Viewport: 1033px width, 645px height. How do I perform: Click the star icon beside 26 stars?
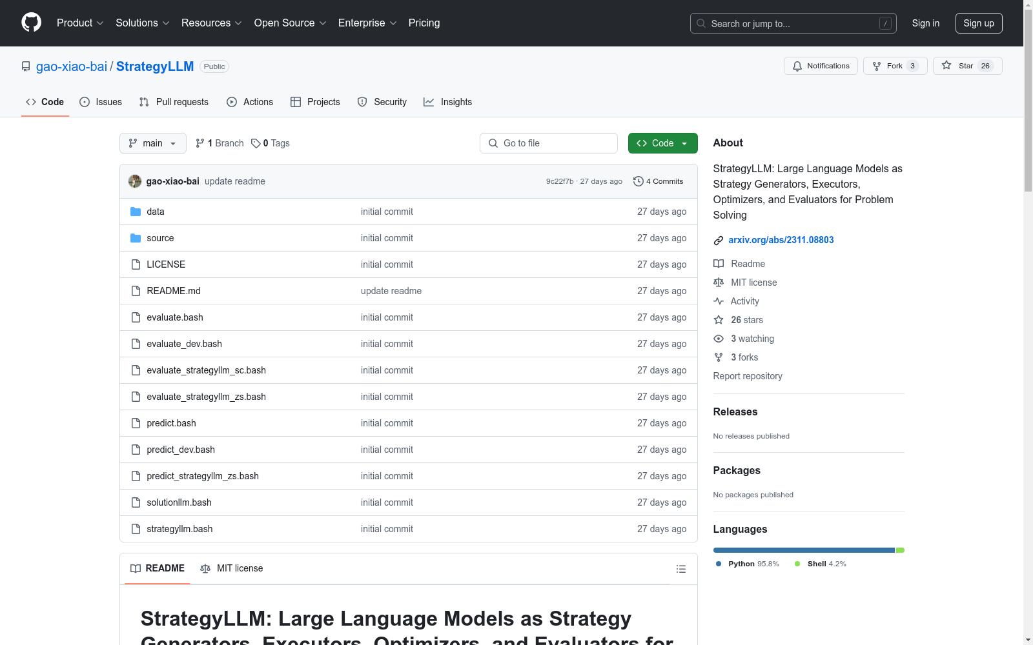[719, 320]
